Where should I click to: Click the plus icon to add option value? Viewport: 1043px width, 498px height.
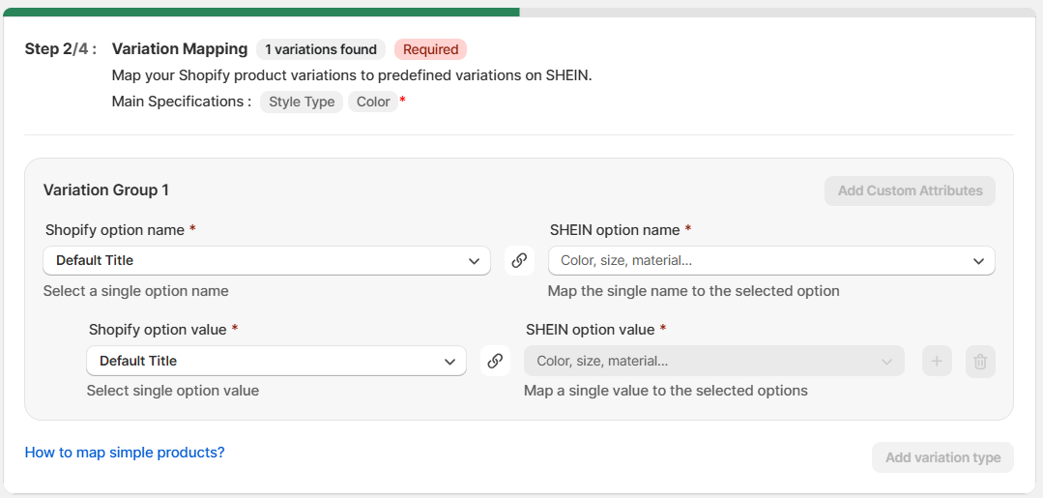point(937,362)
